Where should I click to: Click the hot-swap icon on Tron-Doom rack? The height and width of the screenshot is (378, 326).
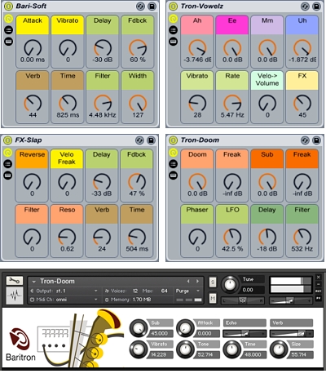point(305,140)
